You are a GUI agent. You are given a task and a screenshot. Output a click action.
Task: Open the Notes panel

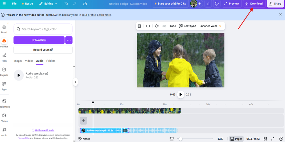84,139
